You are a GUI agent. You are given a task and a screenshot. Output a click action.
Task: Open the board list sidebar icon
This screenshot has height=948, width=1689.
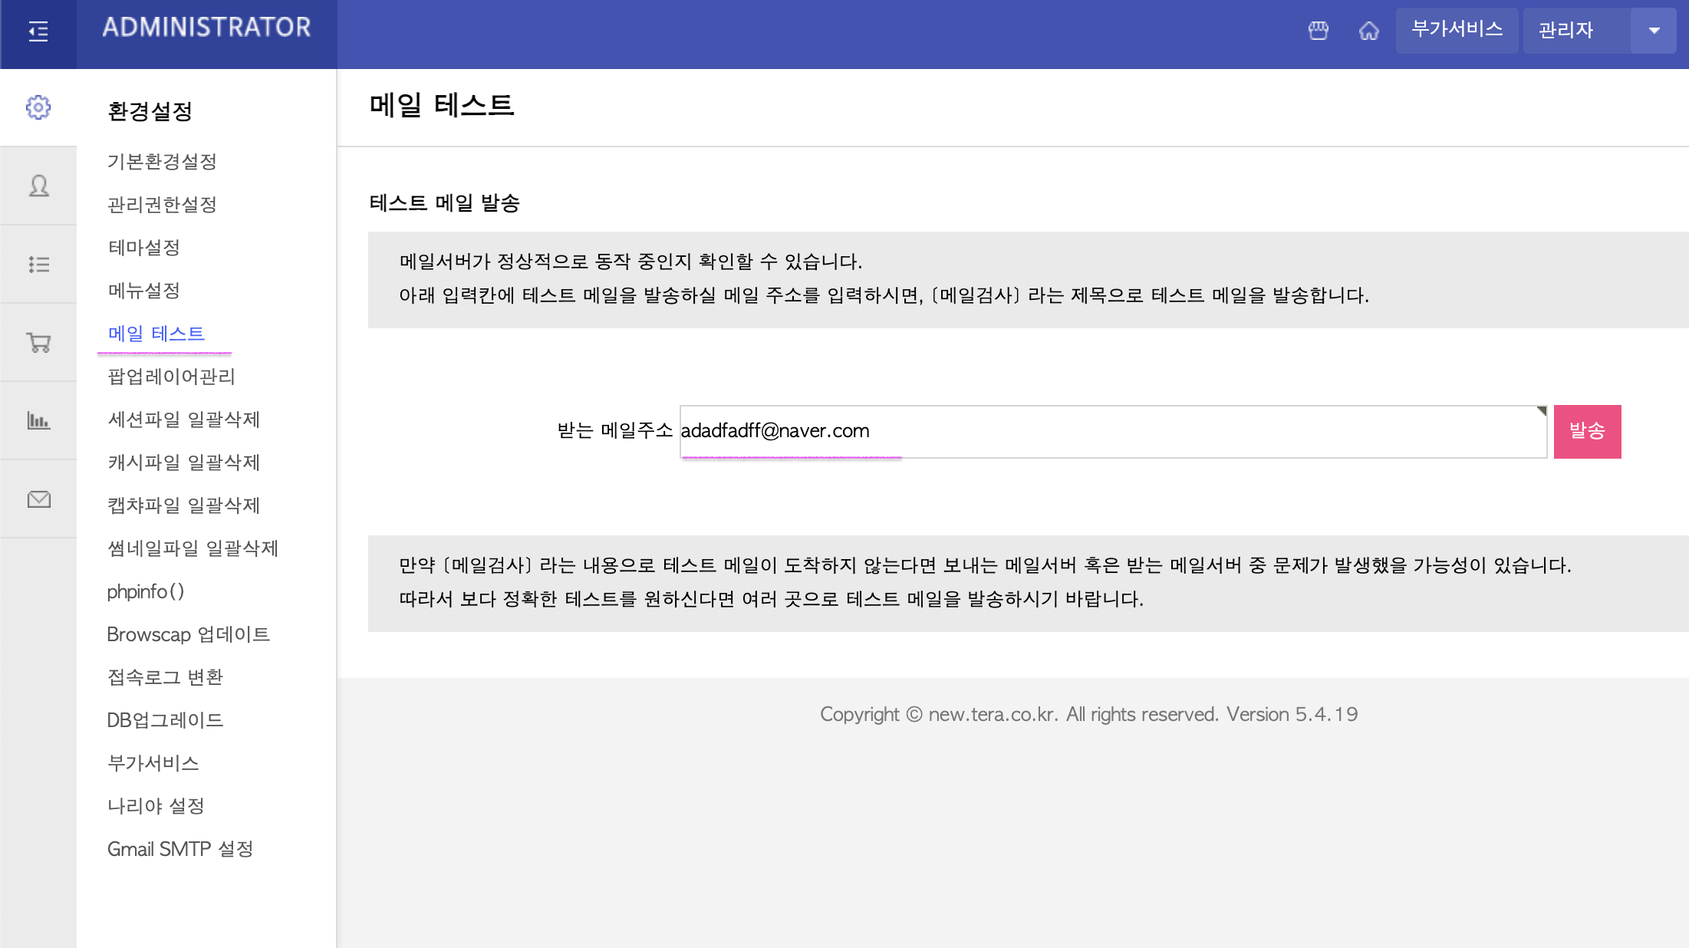[x=38, y=265]
